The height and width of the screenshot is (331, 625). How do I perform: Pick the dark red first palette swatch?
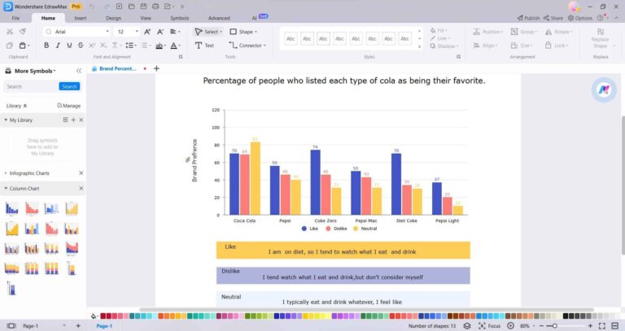(103, 316)
